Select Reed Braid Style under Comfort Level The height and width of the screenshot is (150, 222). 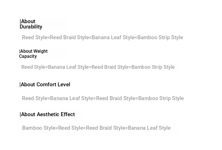[116, 98]
